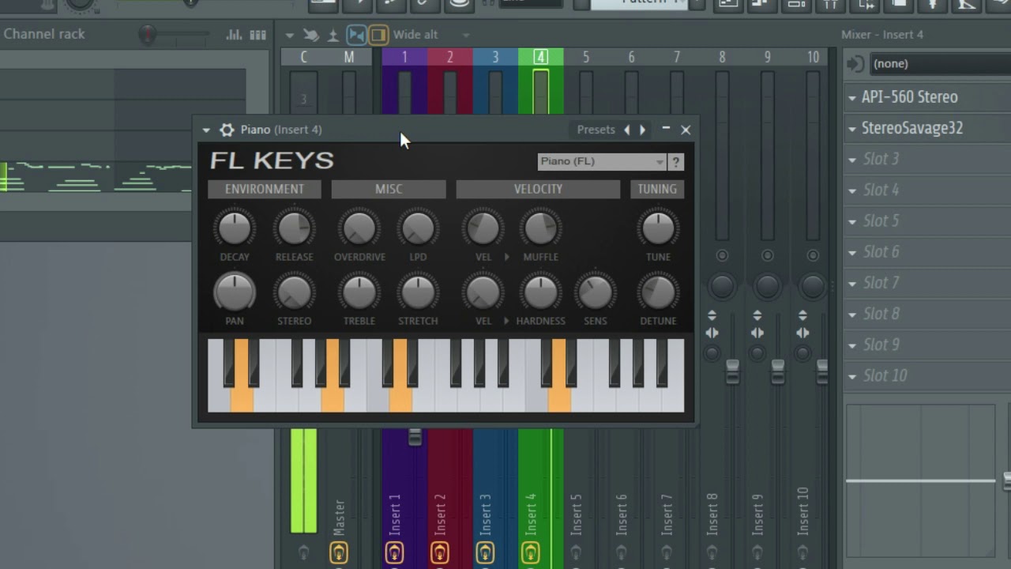Click the Channel rack step sequencer icon
The width and height of the screenshot is (1011, 569).
tap(257, 35)
